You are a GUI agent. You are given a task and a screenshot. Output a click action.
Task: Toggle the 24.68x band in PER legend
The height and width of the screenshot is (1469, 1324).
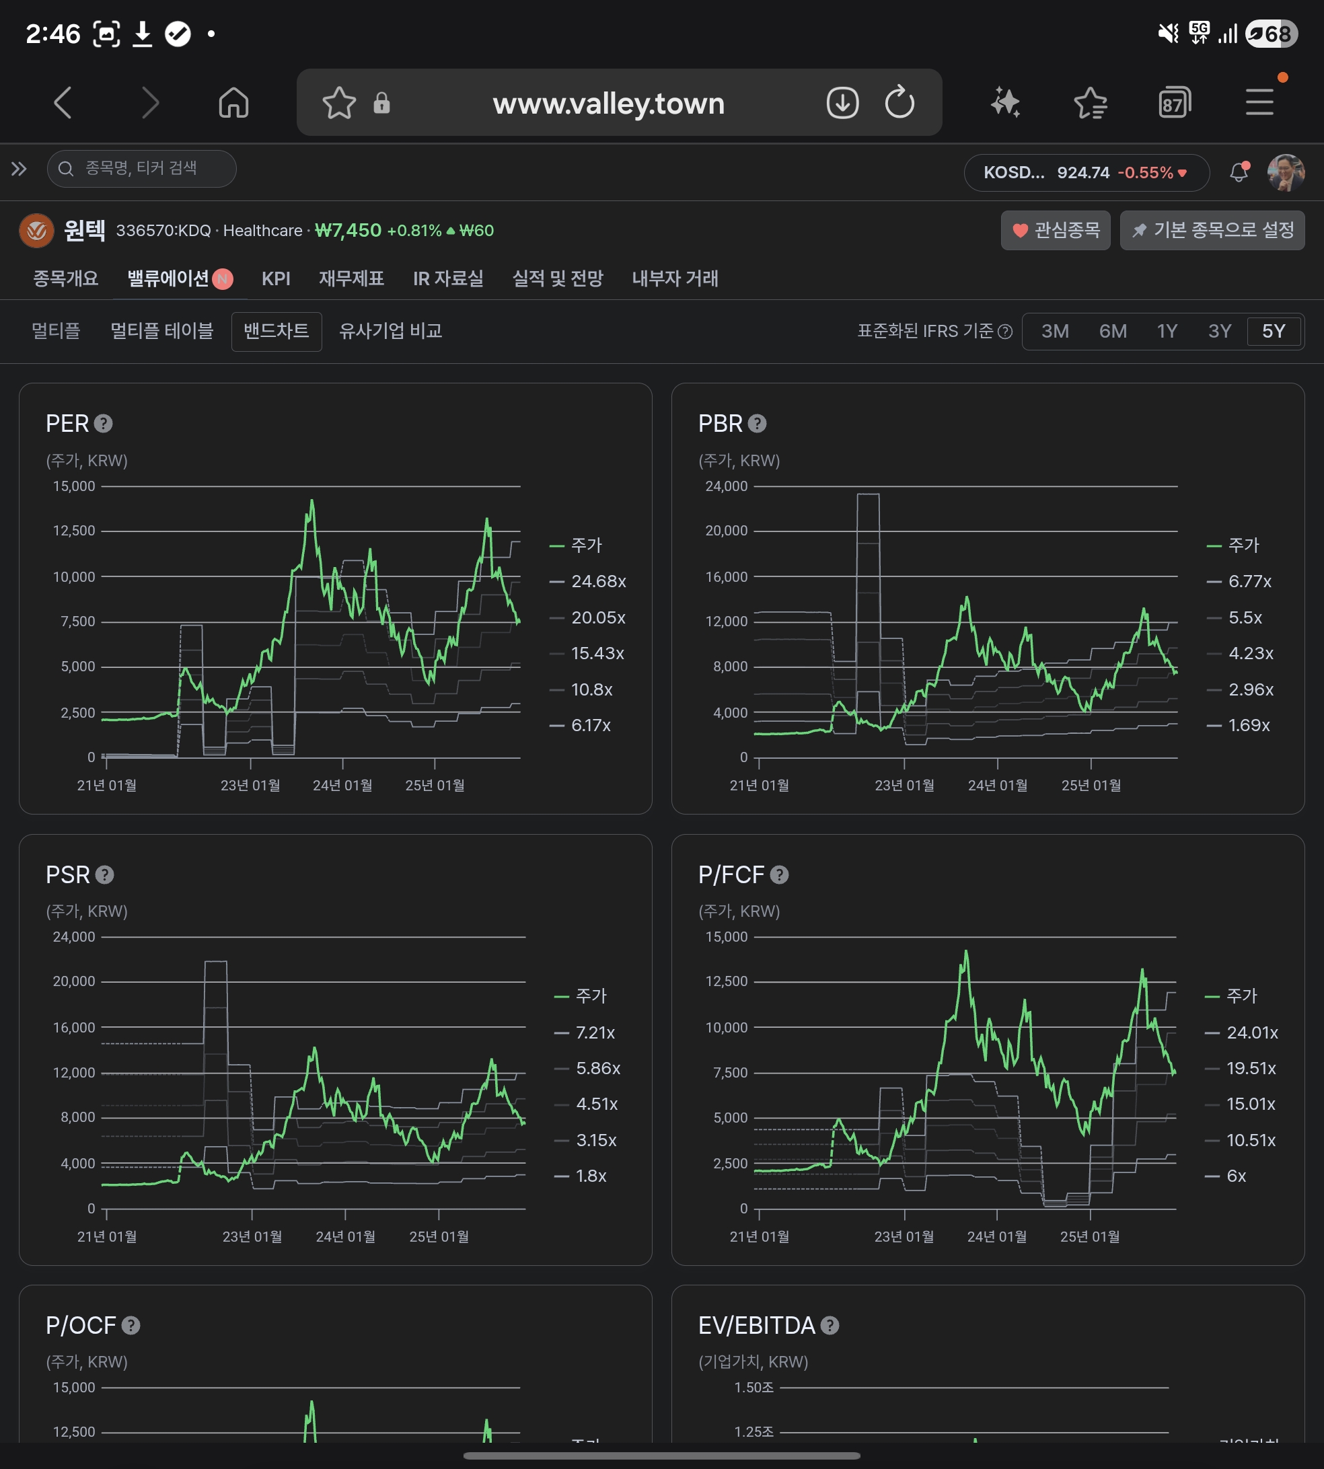[588, 581]
